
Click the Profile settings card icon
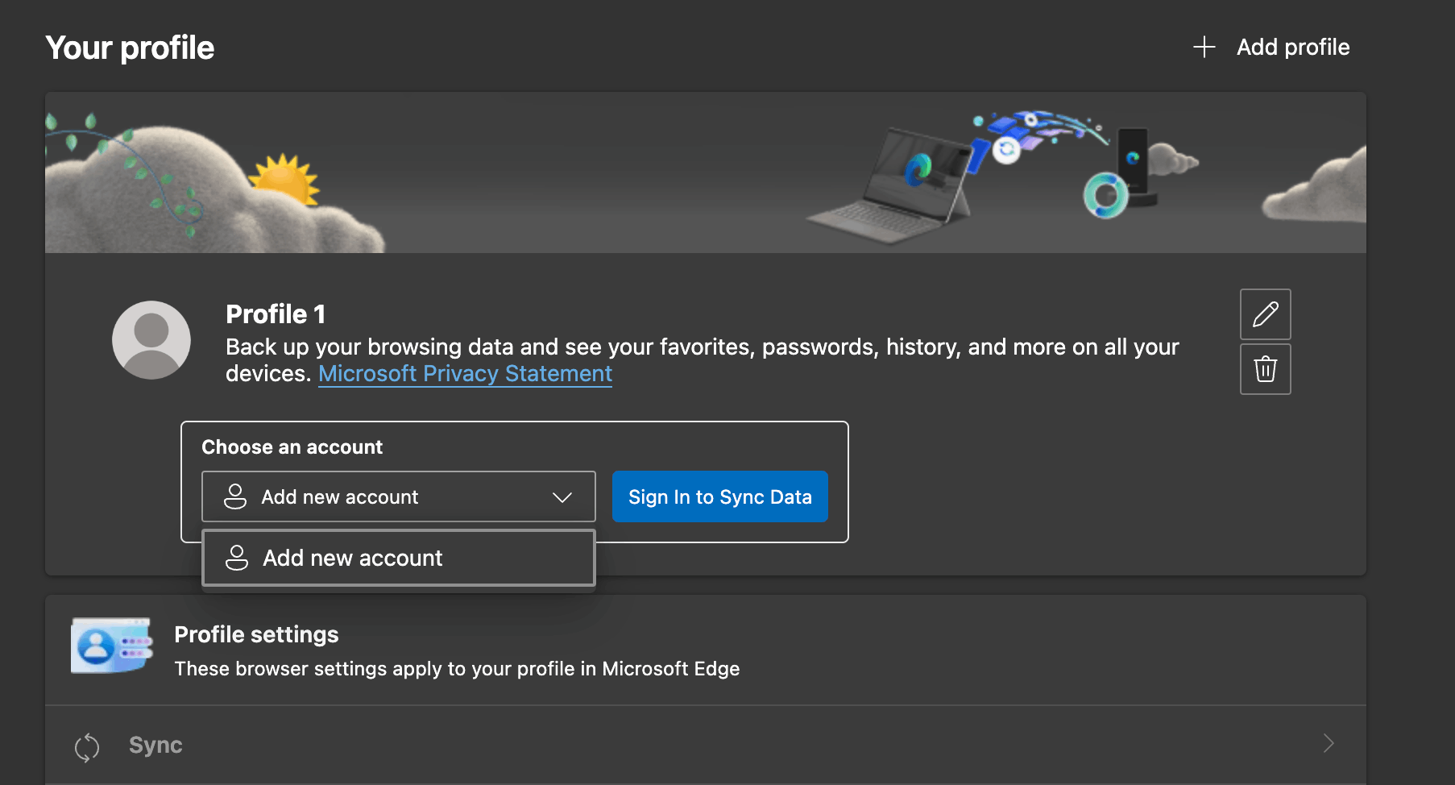tap(111, 646)
